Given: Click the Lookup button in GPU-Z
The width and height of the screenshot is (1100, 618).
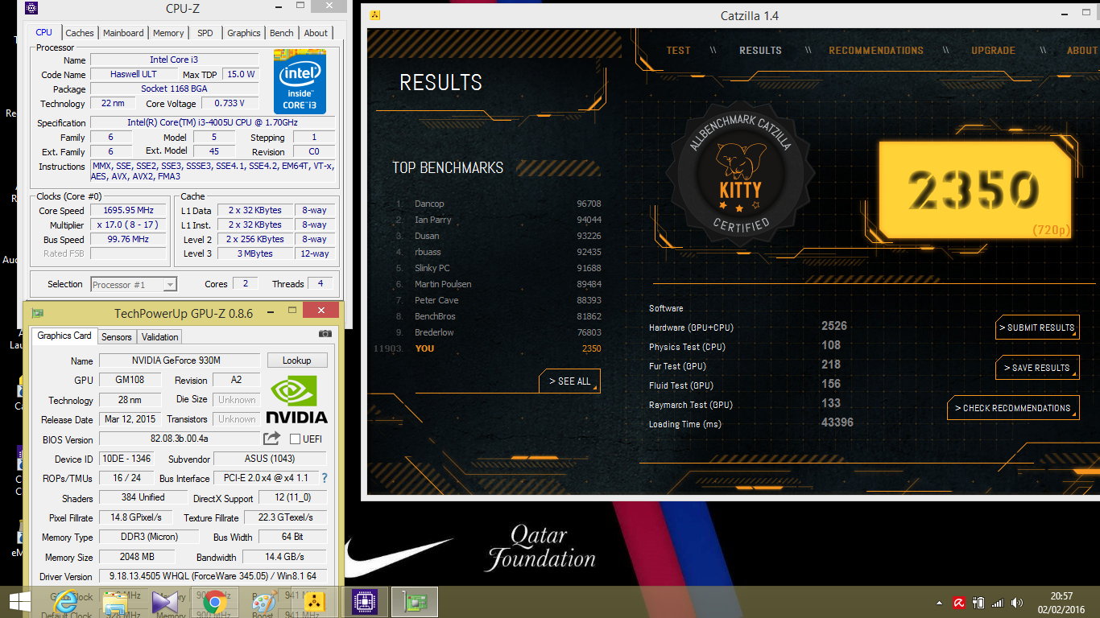Looking at the screenshot, I should (297, 360).
